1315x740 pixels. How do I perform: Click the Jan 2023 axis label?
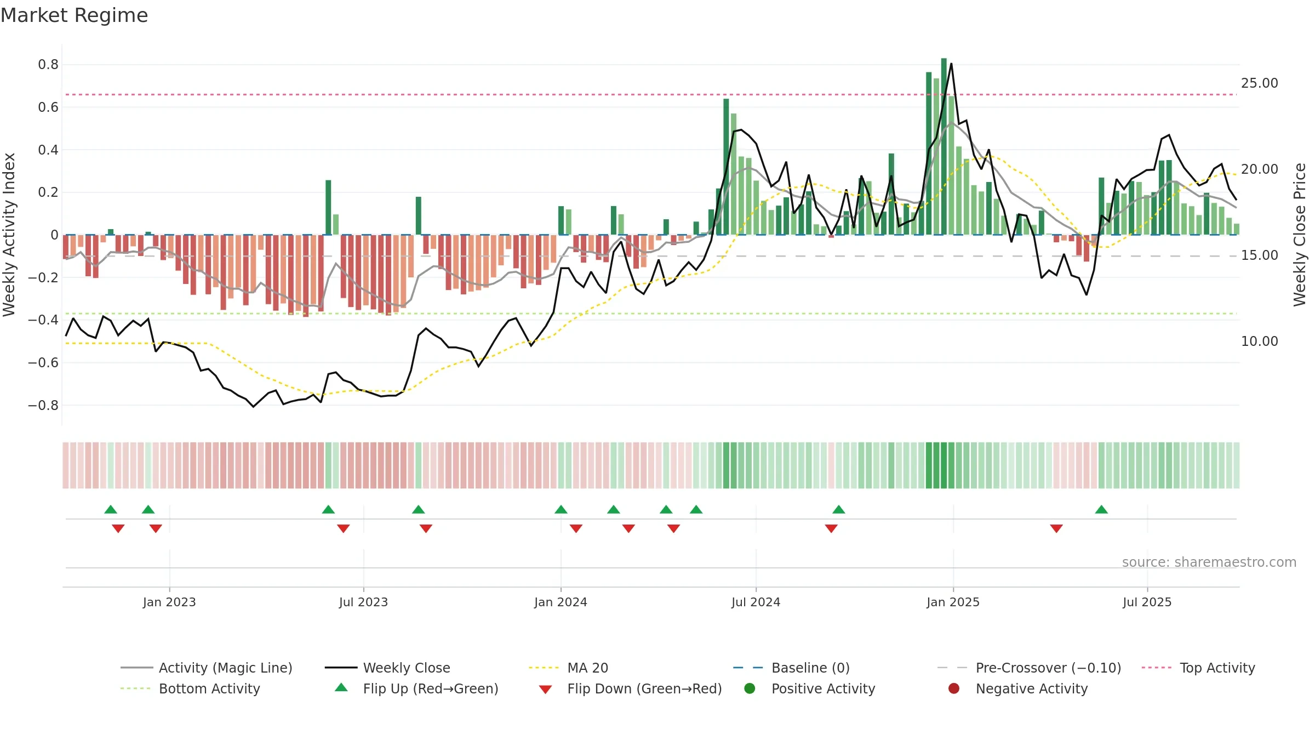[169, 602]
